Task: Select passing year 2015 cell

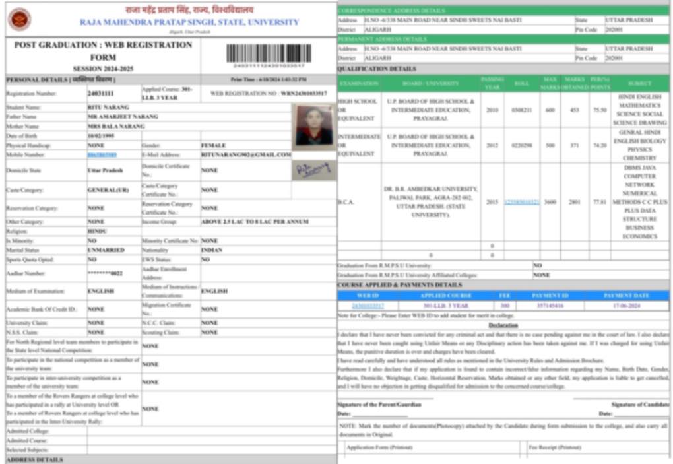Action: click(492, 202)
